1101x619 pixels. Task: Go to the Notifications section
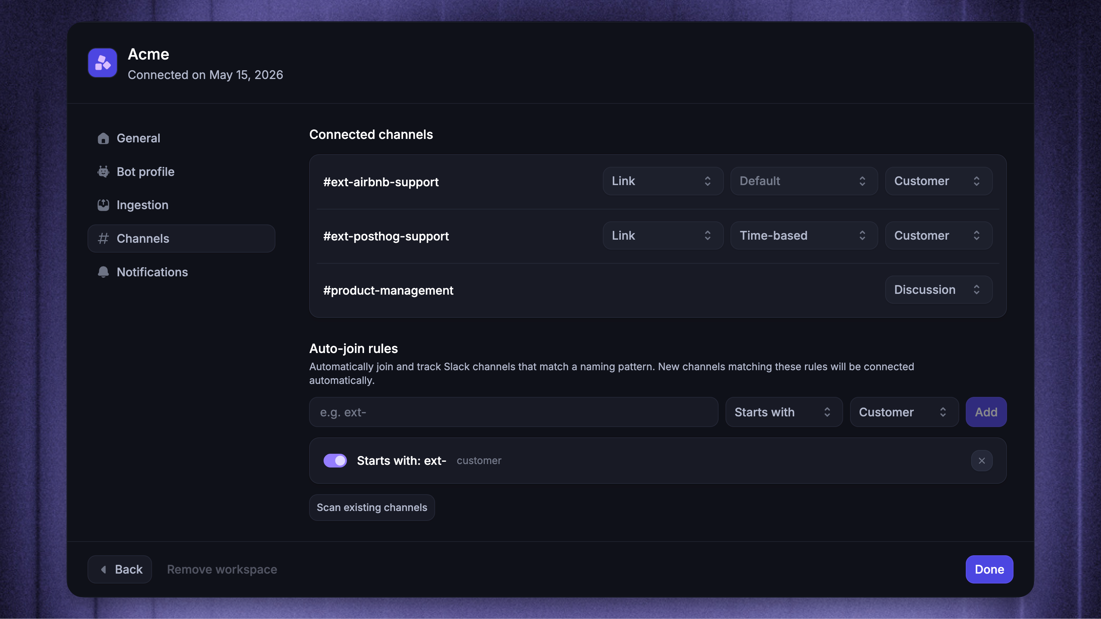coord(181,272)
